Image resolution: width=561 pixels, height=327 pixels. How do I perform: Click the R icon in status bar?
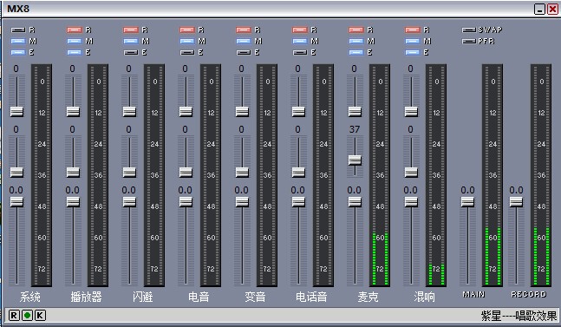[13, 315]
